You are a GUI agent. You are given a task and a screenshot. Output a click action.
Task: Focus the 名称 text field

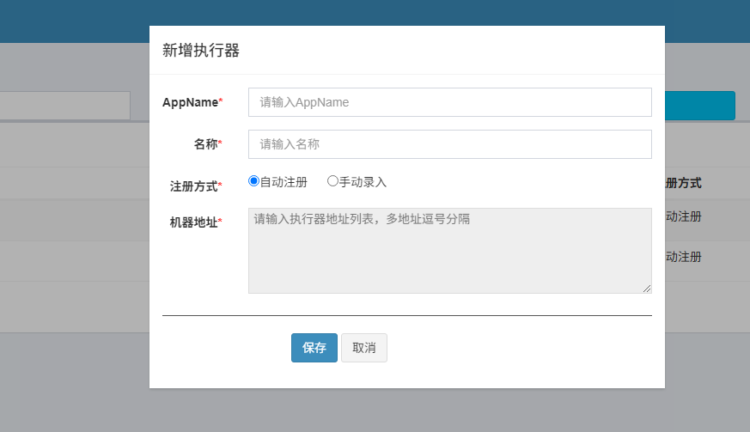449,144
